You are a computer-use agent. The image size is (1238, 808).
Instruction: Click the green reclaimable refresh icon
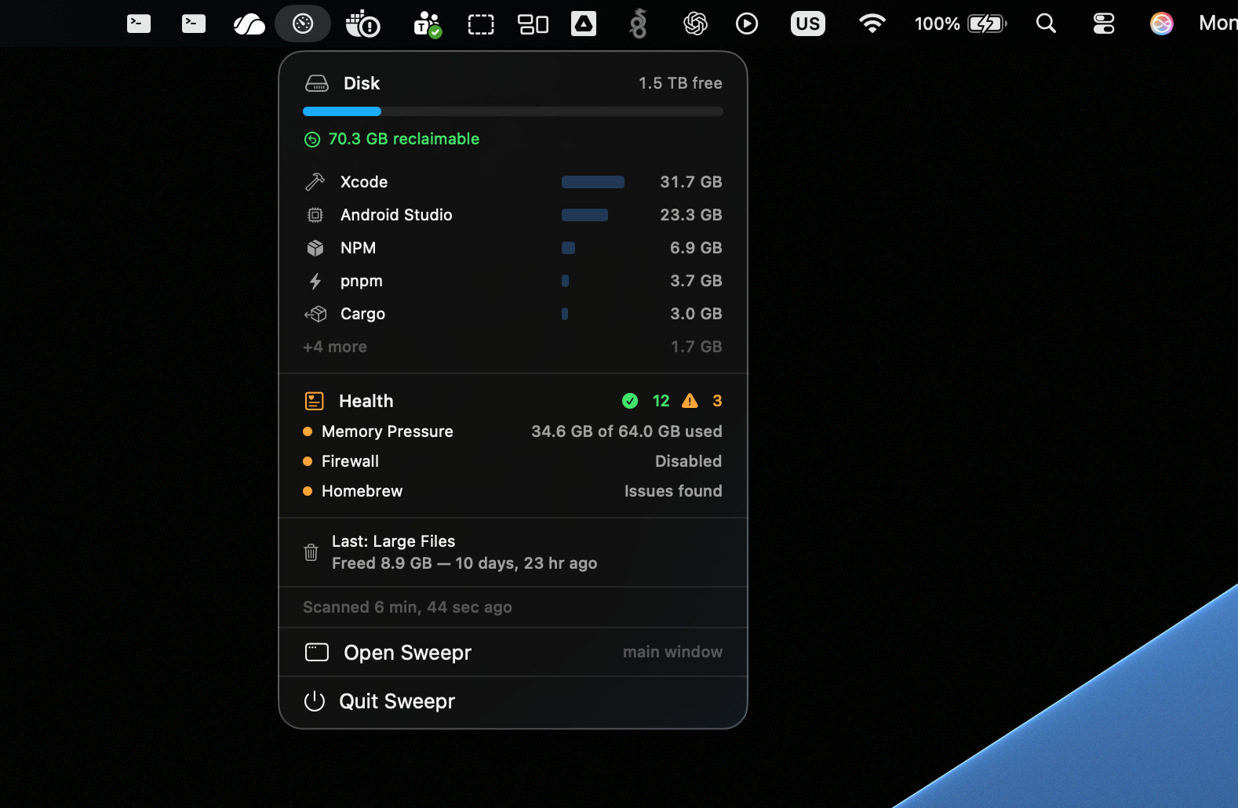pos(312,140)
